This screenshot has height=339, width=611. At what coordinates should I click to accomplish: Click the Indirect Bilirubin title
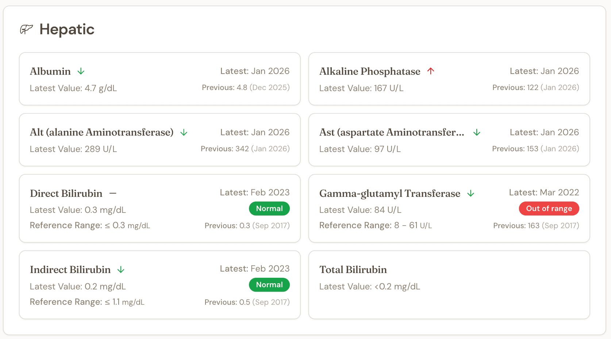click(70, 270)
